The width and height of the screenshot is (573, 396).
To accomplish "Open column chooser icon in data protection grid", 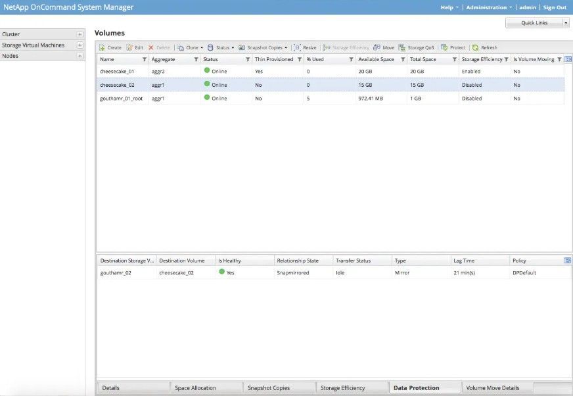I will click(567, 260).
